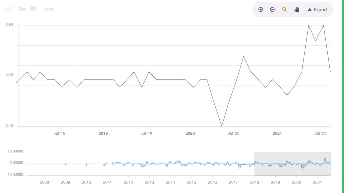
Task: Click the zoom out minus icon
Action: pos(272,9)
